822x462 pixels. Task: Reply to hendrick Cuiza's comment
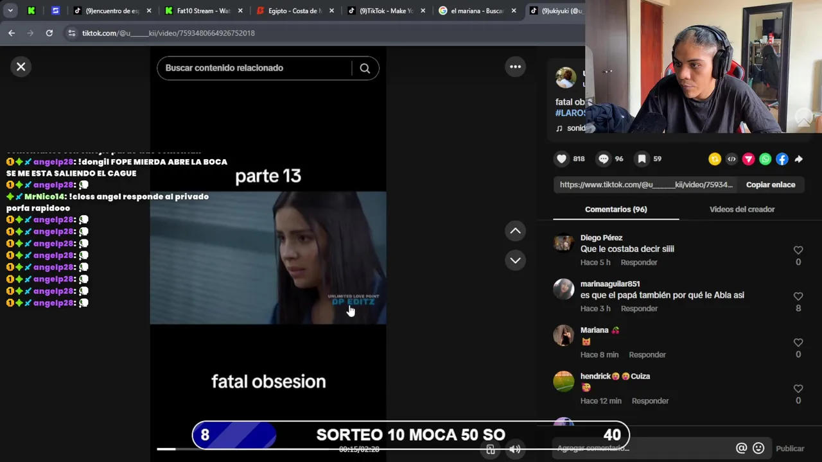point(650,401)
